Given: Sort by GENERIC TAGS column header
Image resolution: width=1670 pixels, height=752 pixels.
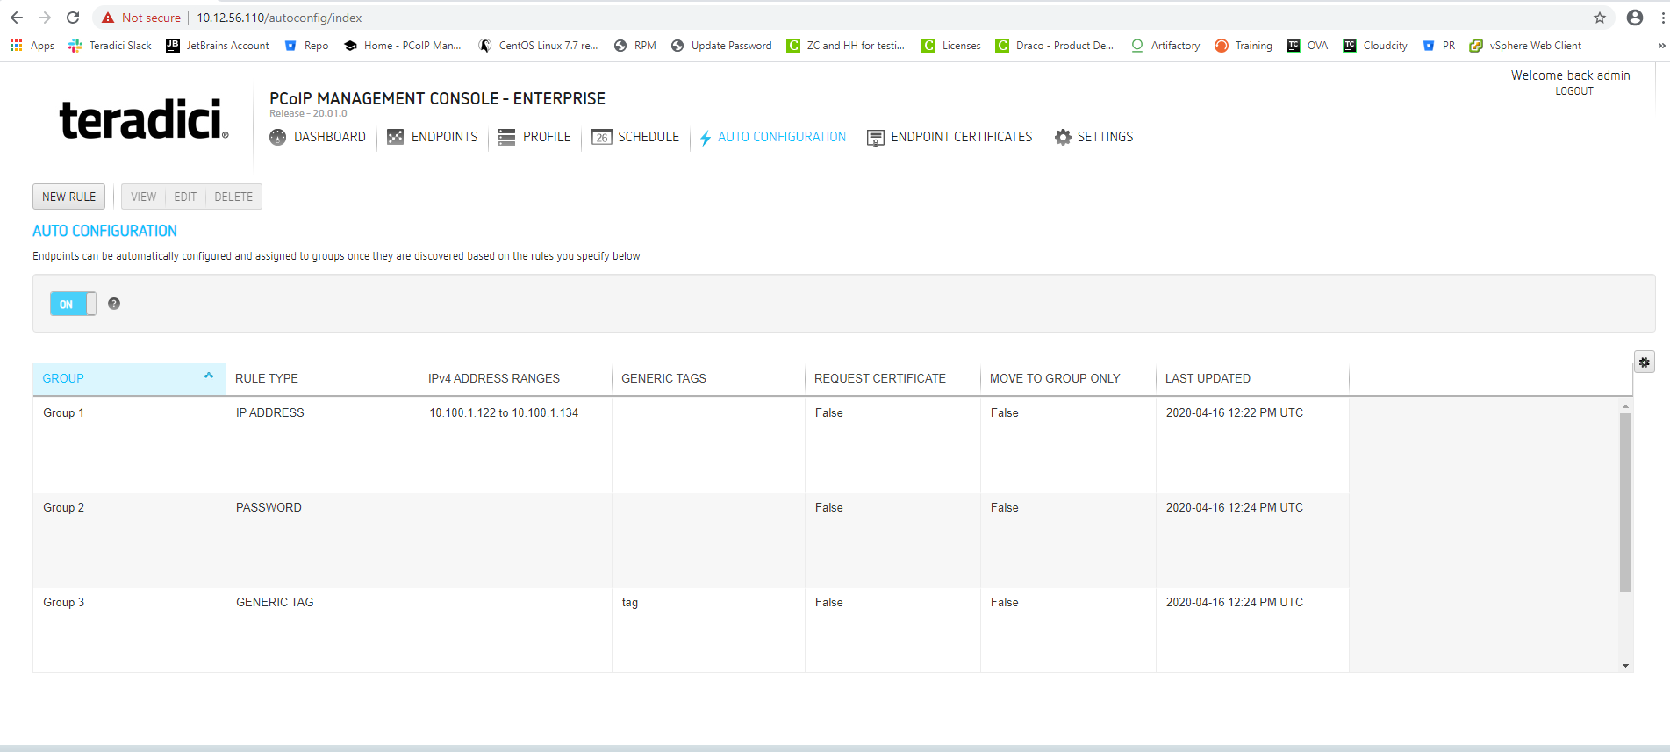Looking at the screenshot, I should tap(708, 378).
